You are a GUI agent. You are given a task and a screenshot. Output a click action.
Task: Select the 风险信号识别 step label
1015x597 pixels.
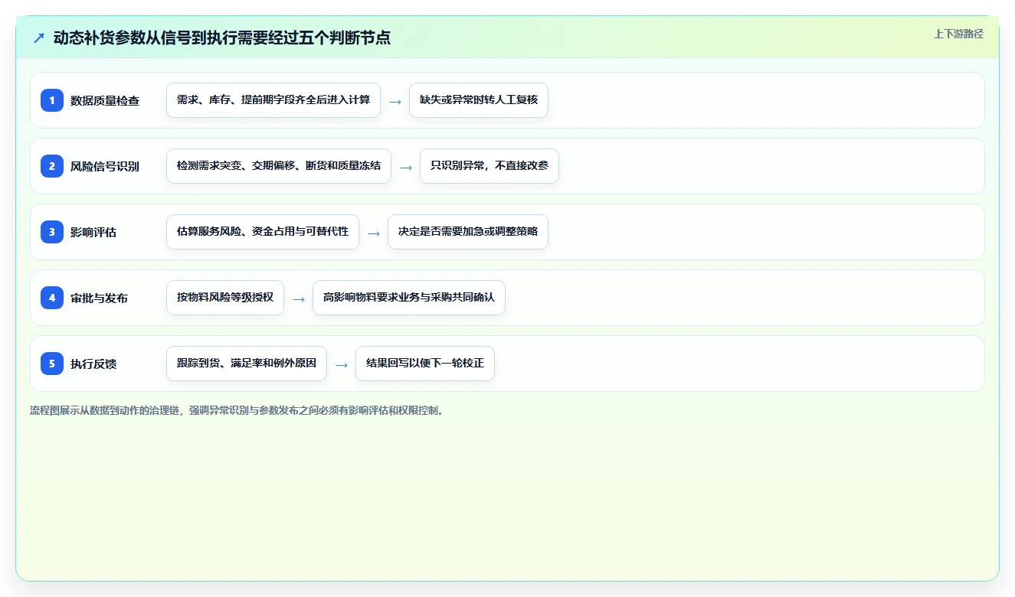coord(105,166)
